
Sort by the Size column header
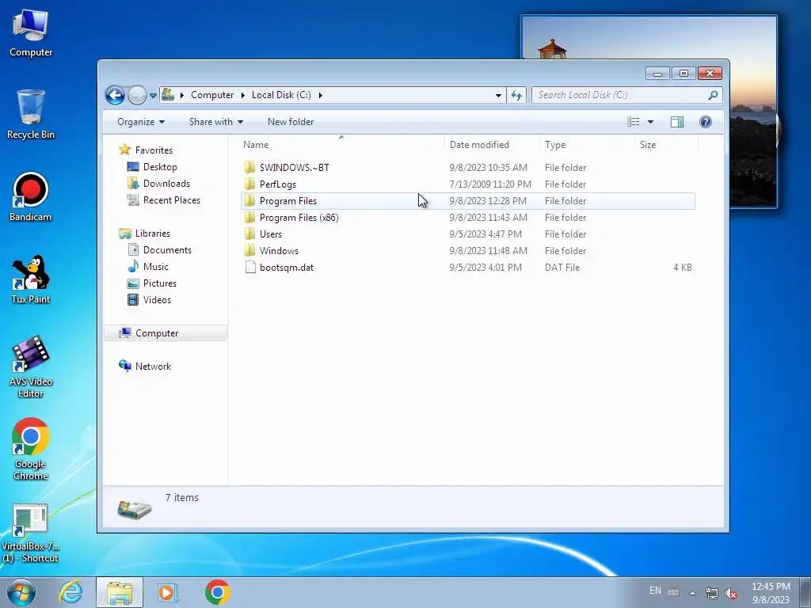coord(666,145)
